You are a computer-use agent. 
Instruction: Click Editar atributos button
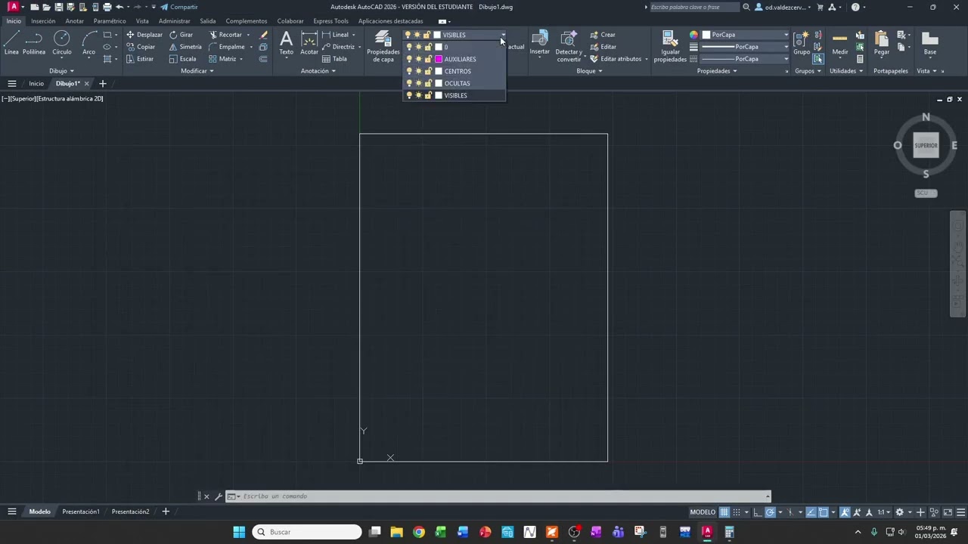(x=616, y=59)
